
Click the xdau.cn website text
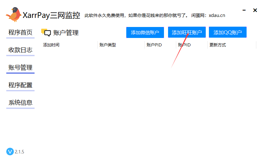click(x=217, y=15)
